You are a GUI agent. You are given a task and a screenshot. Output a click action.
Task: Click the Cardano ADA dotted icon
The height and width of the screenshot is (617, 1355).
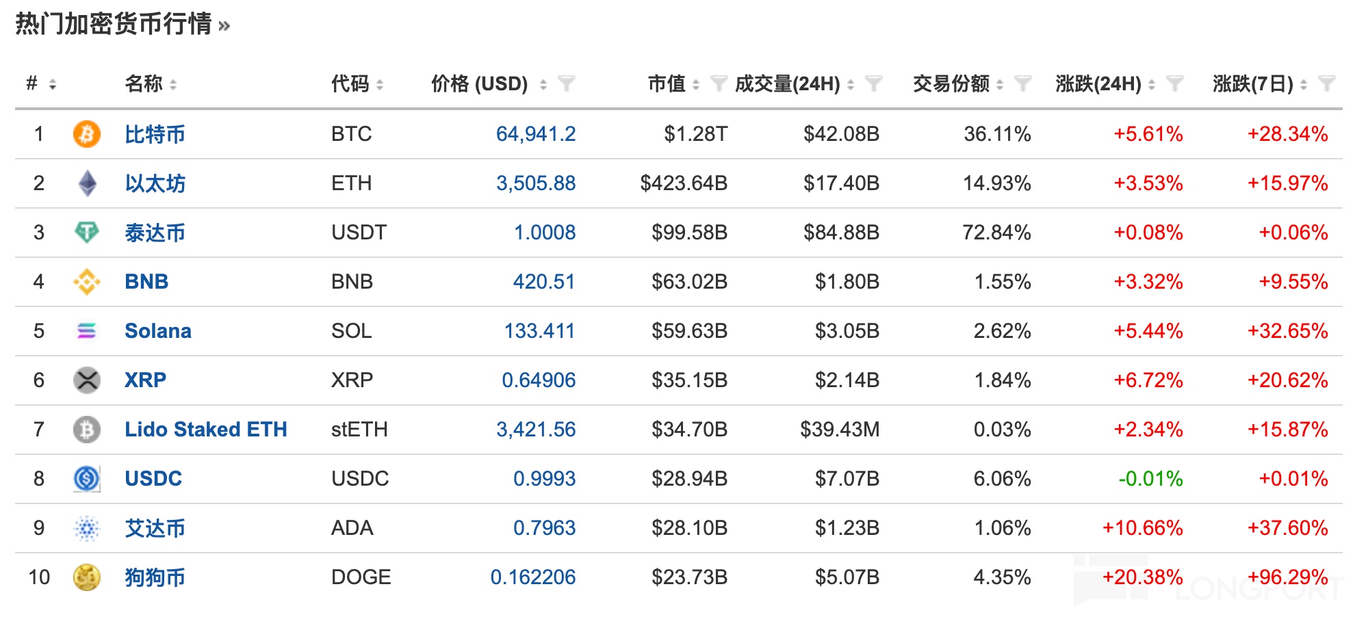(87, 528)
